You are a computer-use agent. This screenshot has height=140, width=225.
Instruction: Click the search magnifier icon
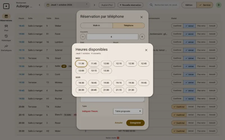(x=151, y=5)
